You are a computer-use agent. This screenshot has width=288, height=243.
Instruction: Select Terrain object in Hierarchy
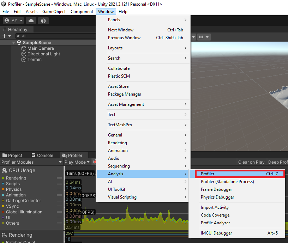point(35,60)
